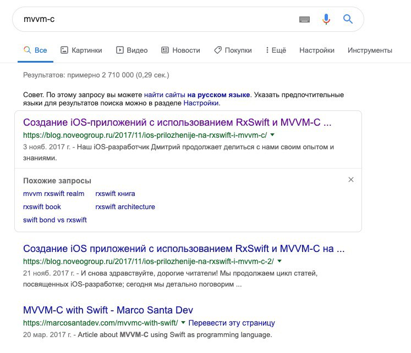The image size is (411, 353).
Task: Click 'Перевести эту страницу' link
Action: coord(232,323)
